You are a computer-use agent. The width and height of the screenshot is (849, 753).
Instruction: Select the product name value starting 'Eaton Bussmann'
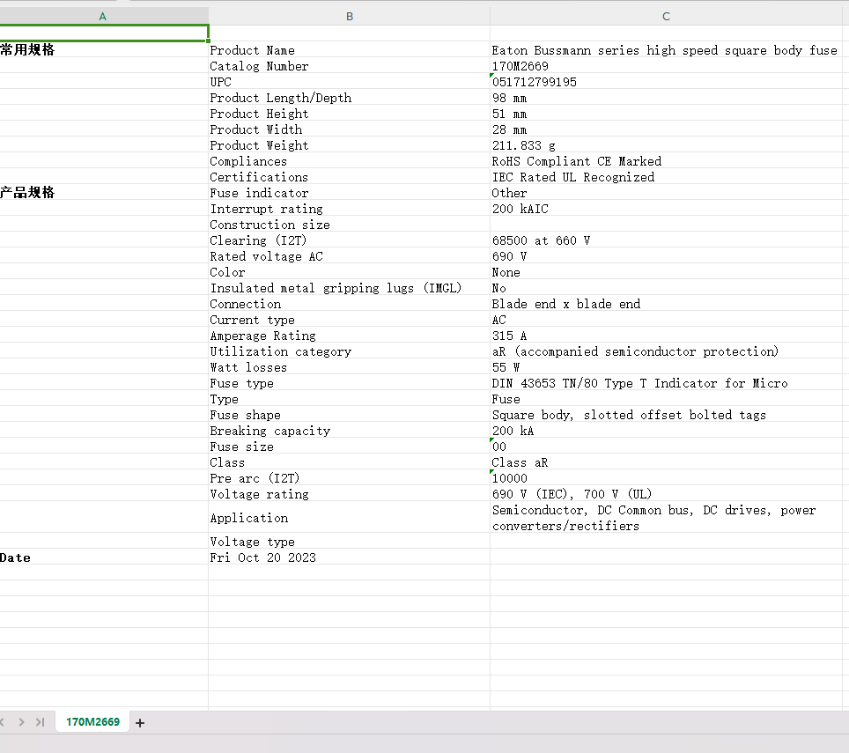[x=666, y=50]
